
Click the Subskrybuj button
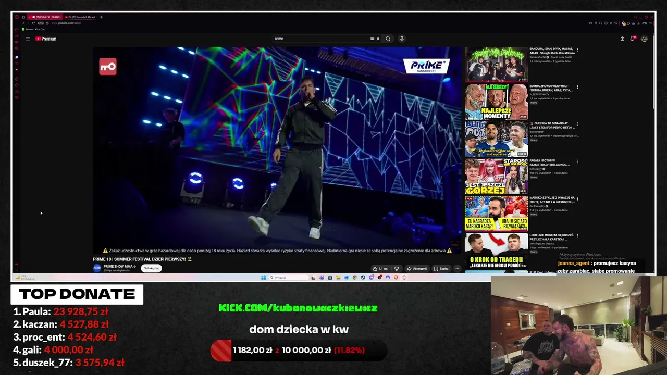click(151, 268)
